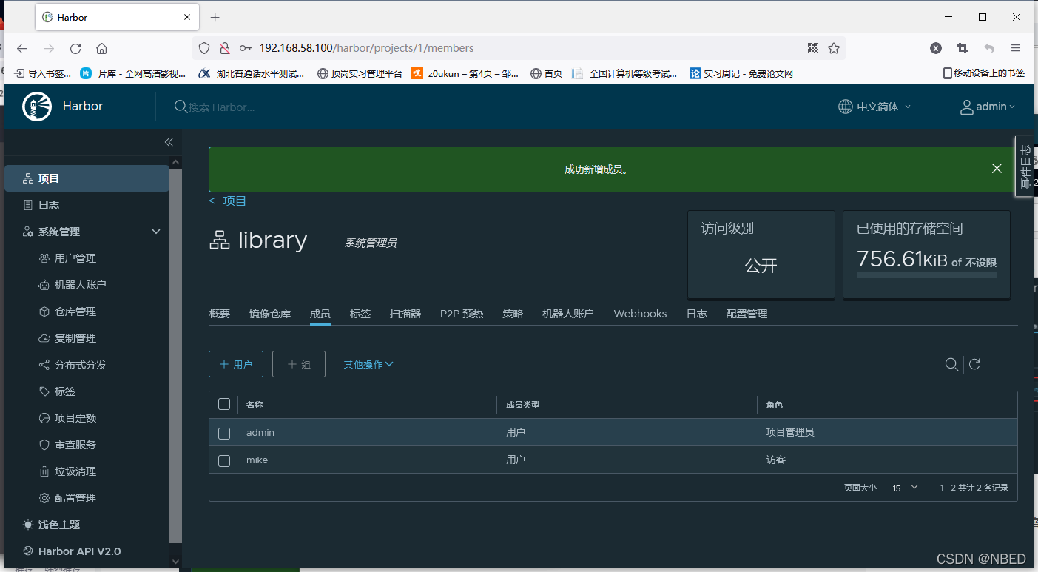Click the browser address bar URL
The height and width of the screenshot is (572, 1038).
point(366,48)
